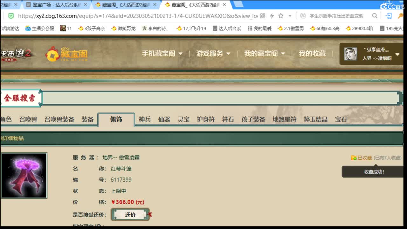Open the 3孩子高亲 bookmark
This screenshot has width=407, height=229.
tap(92, 28)
